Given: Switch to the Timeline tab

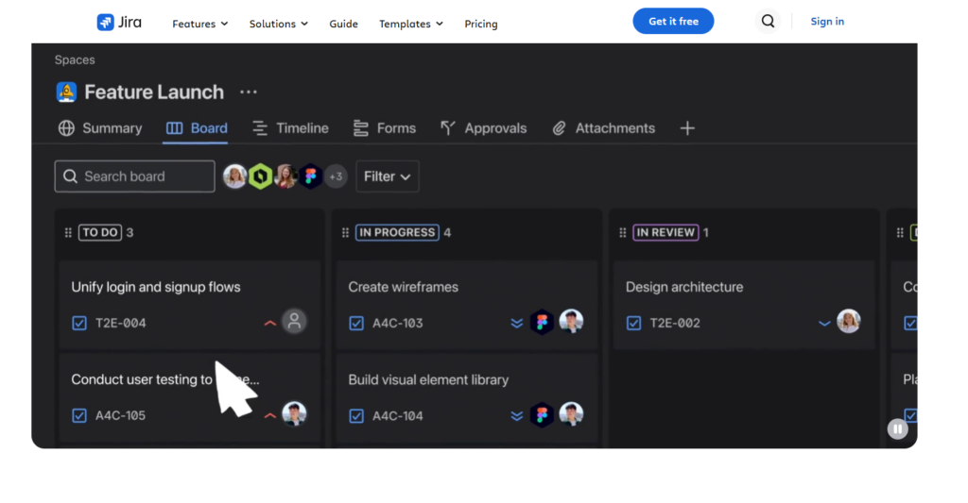Looking at the screenshot, I should click(290, 128).
